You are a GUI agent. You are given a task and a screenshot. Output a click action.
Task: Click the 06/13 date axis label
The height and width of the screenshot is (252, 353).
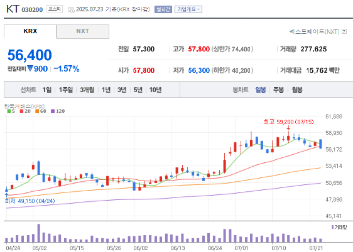178,248
